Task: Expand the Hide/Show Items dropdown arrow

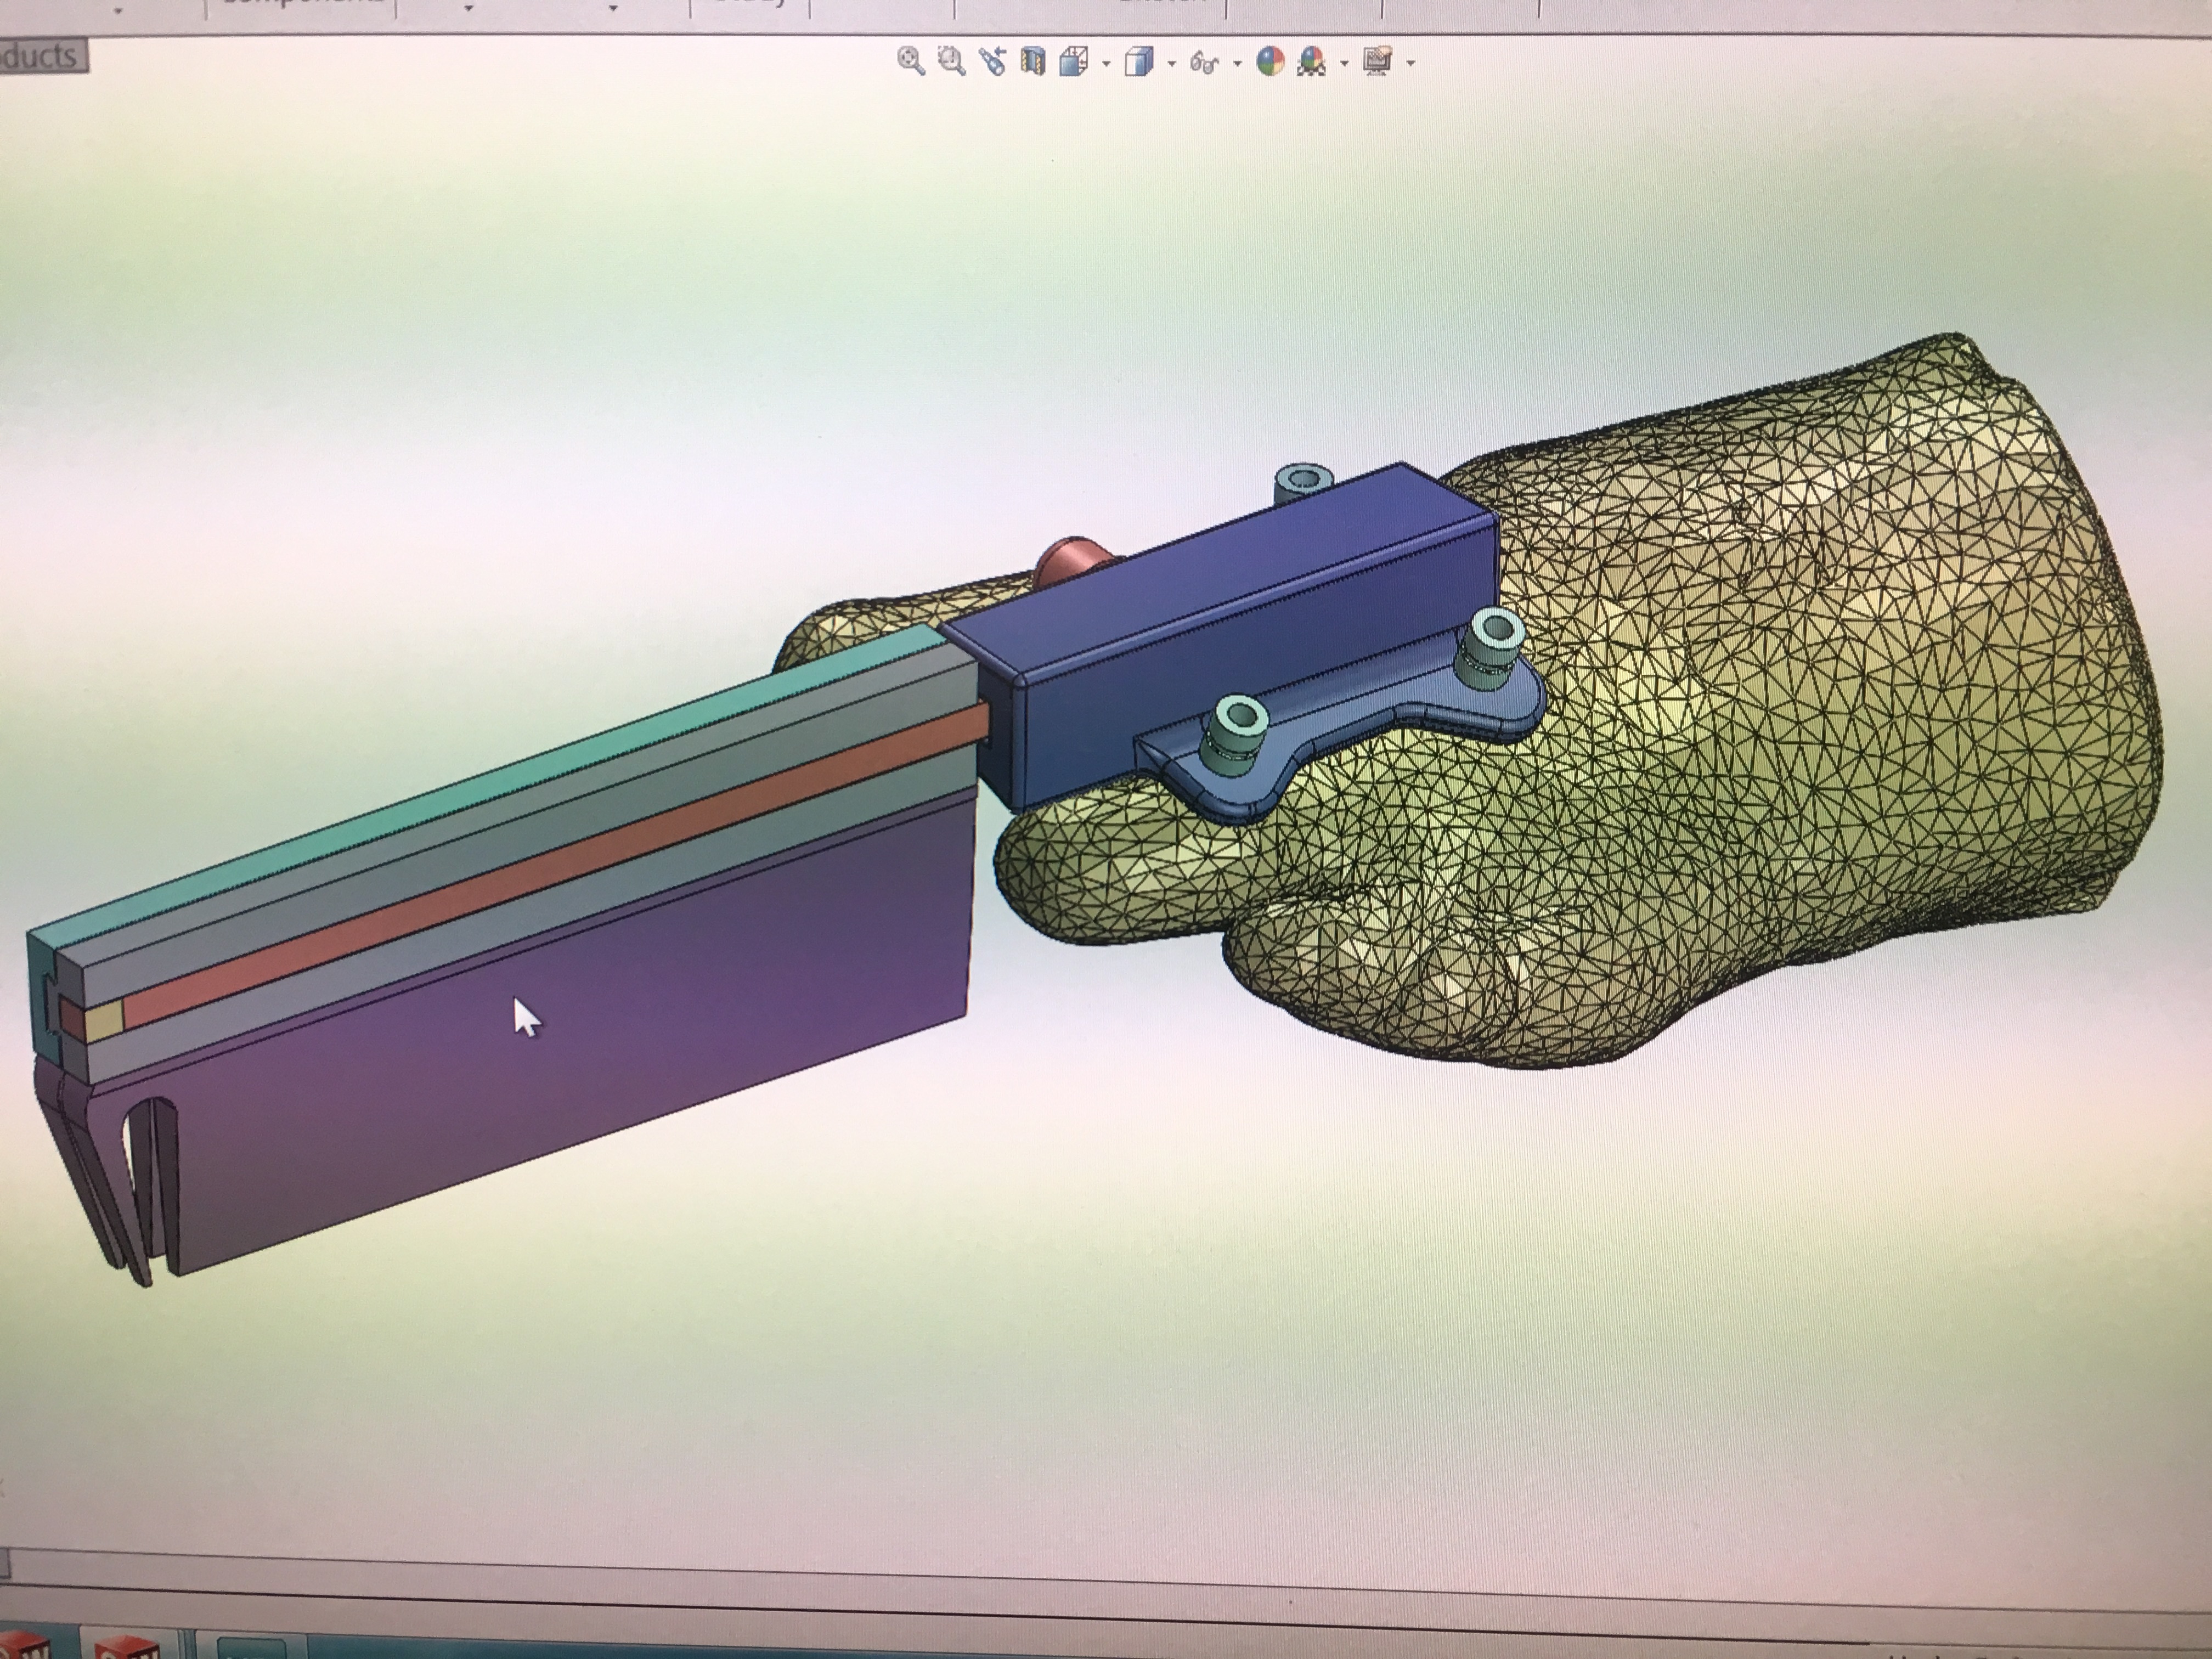Action: point(1237,64)
